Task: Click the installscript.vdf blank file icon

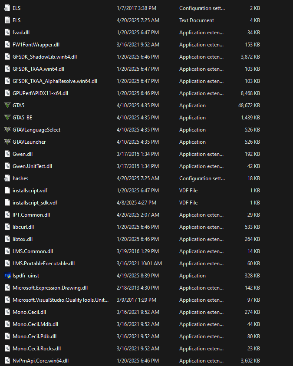Action: coord(7,191)
